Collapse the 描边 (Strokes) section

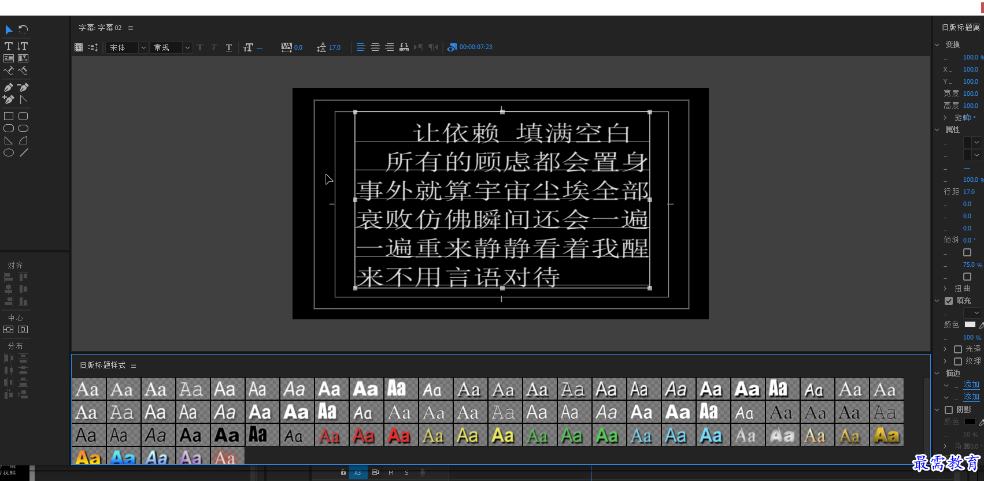point(937,374)
